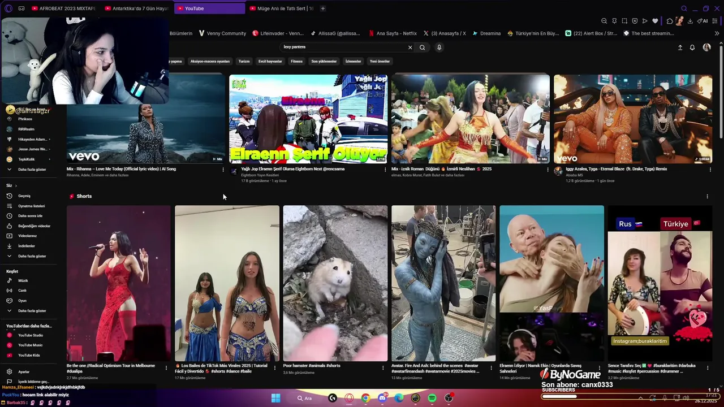Switch to the Antarktika'da 7 Gün tab
This screenshot has width=724, height=407.
137,8
